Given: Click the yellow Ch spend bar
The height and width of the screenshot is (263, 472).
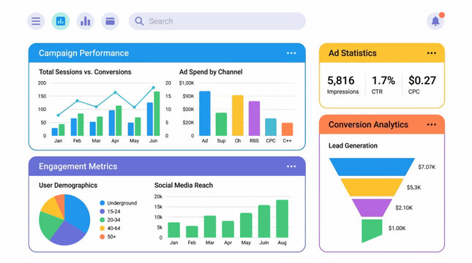Looking at the screenshot, I should coord(238,115).
